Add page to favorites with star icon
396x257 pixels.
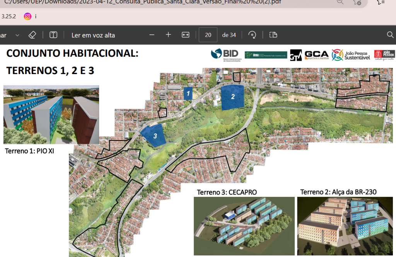[x=357, y=2]
